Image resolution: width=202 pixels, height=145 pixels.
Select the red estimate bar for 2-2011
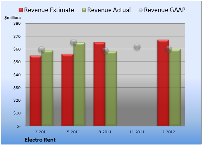[36, 91]
